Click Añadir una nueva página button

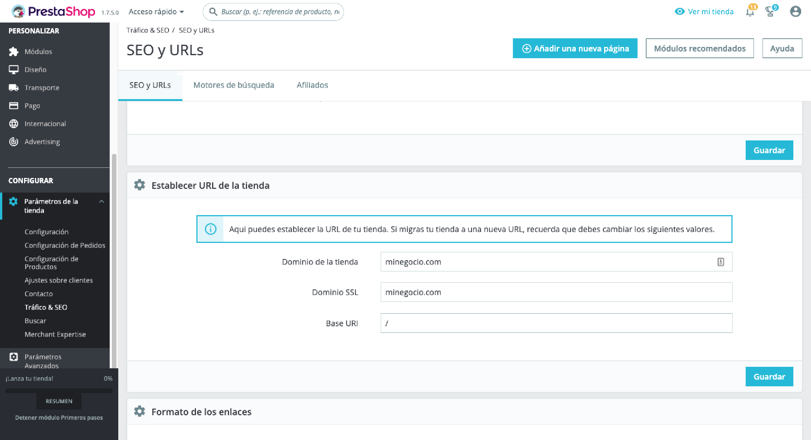[x=575, y=48]
